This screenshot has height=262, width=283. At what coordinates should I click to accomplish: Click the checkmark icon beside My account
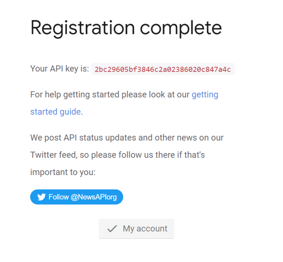coord(112,229)
